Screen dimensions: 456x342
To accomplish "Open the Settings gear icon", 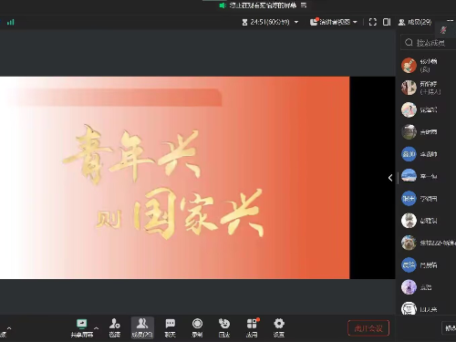I will tap(279, 328).
